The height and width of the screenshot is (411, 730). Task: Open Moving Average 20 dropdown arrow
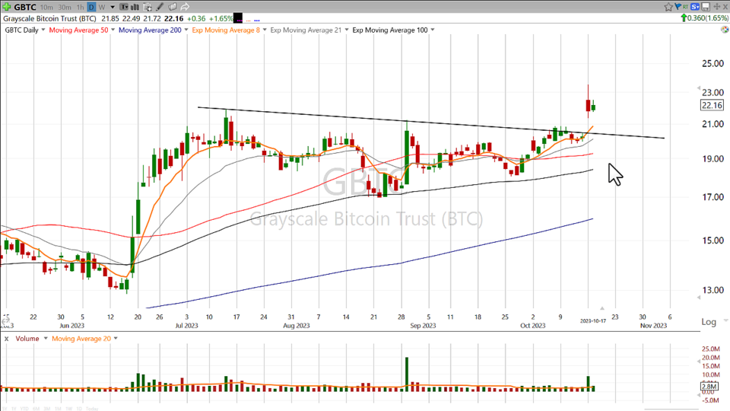pos(116,338)
